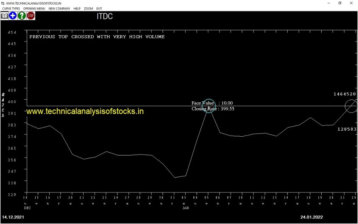The image size is (358, 224).
Task: Open the green question mark help icon
Action: pyautogui.click(x=22, y=16)
